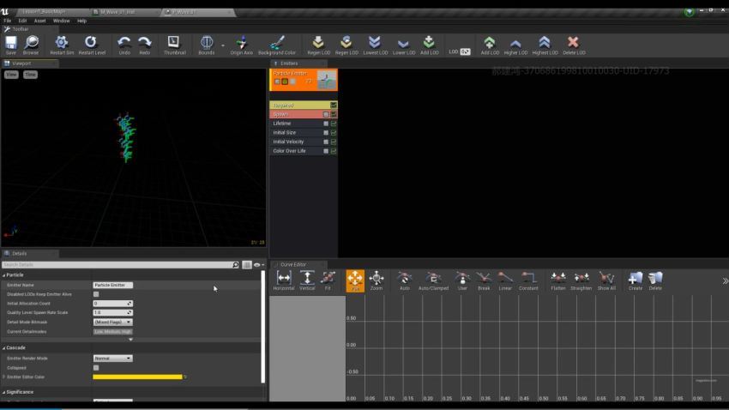The image size is (729, 410).
Task: Jump to Highest LOD
Action: click(545, 45)
